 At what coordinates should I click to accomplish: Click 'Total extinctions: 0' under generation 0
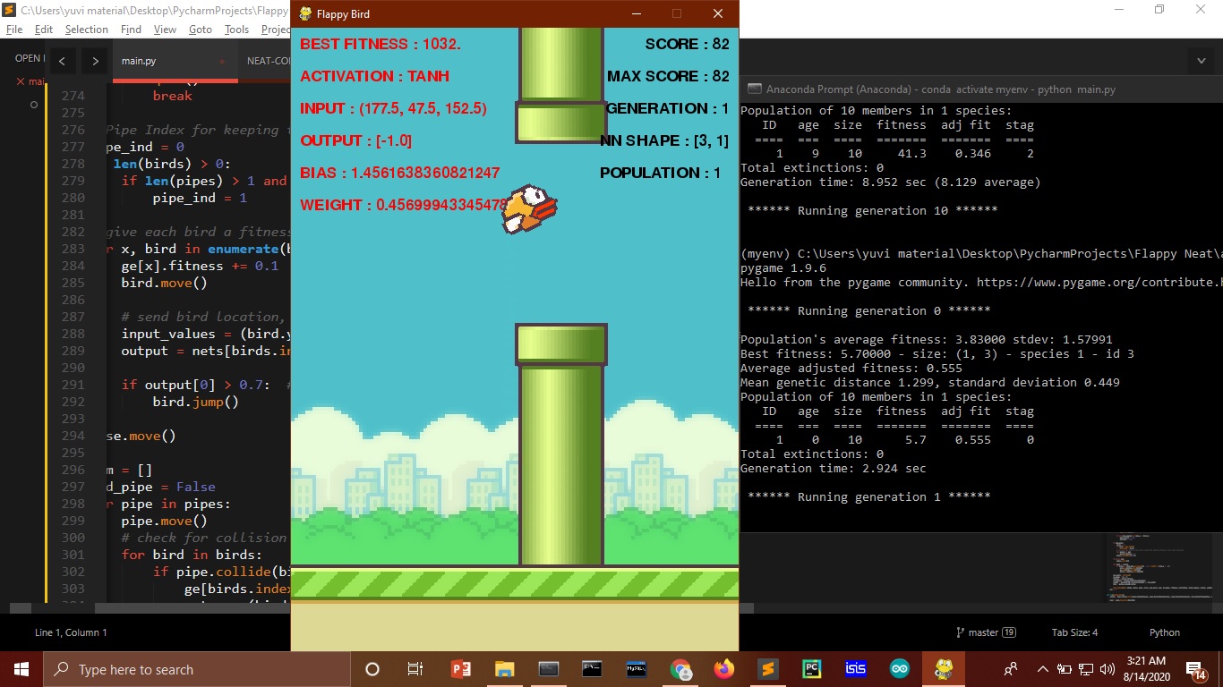812,454
